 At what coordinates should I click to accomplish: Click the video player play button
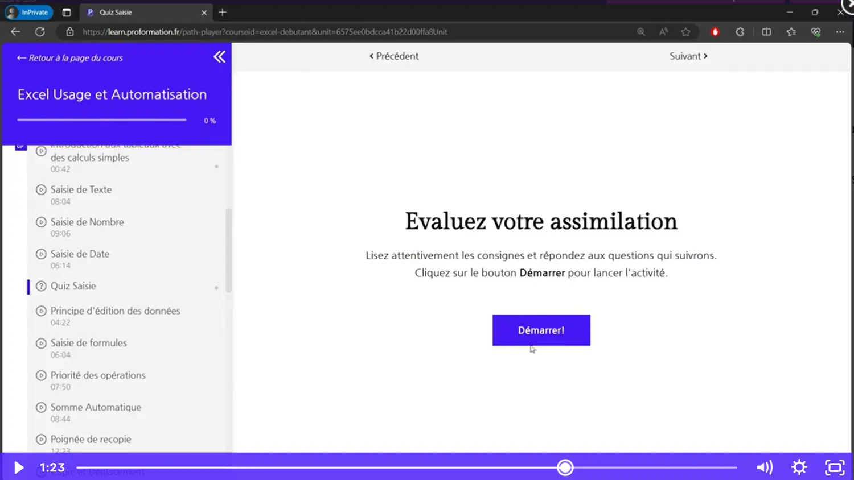(x=19, y=467)
